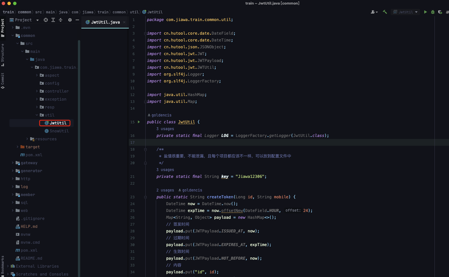Expand External Libraries node
The width and height of the screenshot is (449, 277).
(8, 266)
